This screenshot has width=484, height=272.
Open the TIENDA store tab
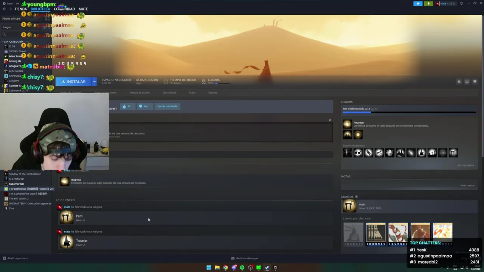20,9
